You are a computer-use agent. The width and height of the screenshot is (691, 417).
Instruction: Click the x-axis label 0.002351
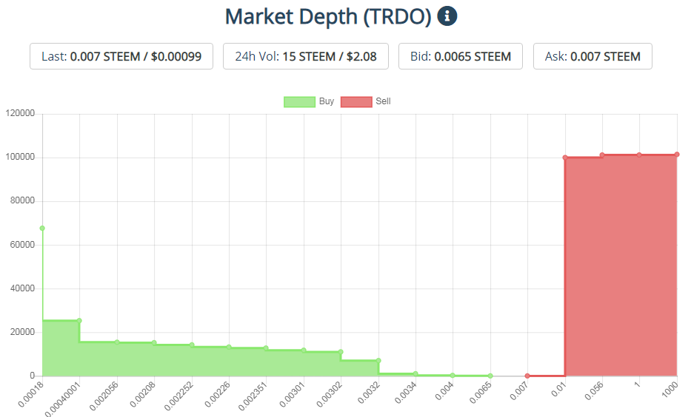coord(253,396)
